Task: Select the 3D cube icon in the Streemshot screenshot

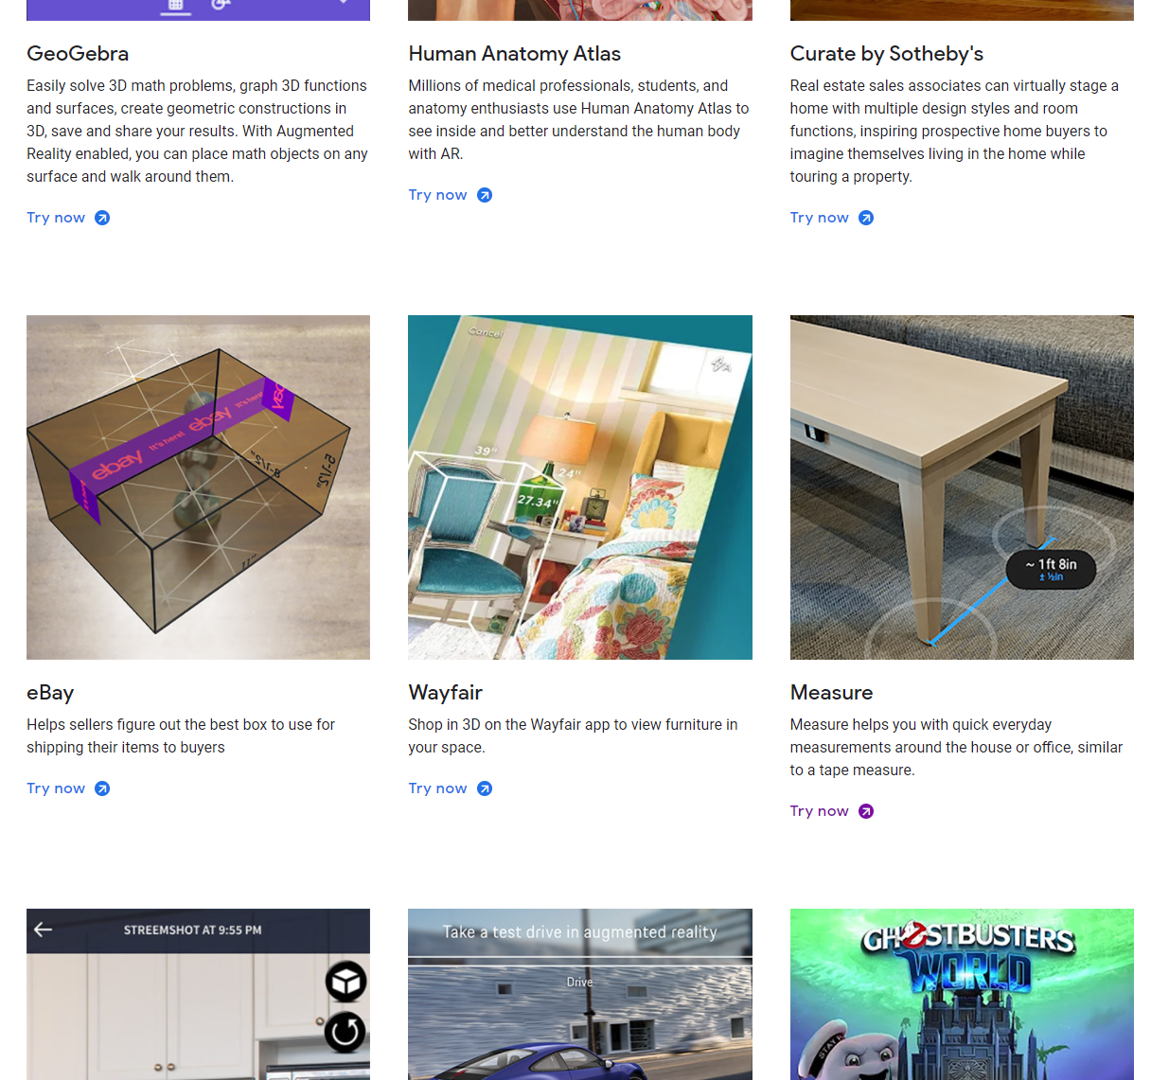Action: (345, 982)
